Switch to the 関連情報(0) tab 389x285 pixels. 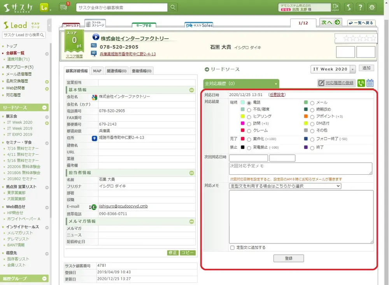coord(117,71)
